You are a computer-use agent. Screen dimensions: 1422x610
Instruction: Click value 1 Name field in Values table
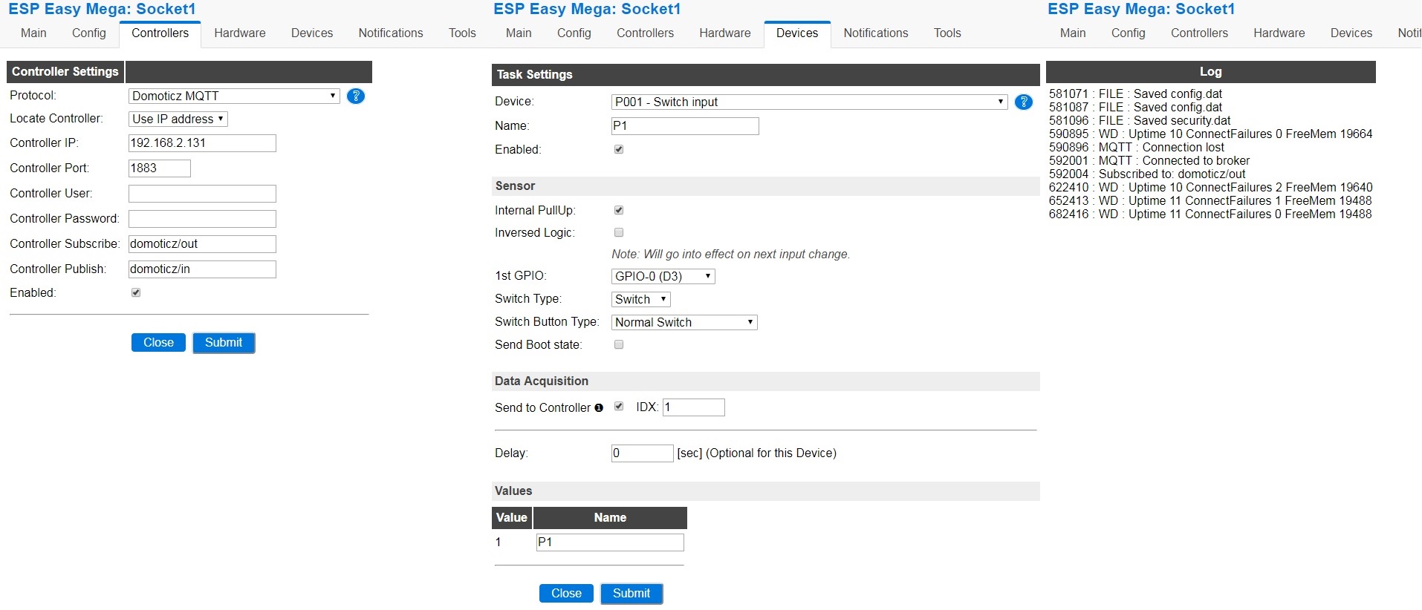click(610, 542)
